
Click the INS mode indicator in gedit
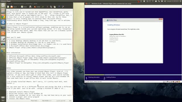pos(70,101)
